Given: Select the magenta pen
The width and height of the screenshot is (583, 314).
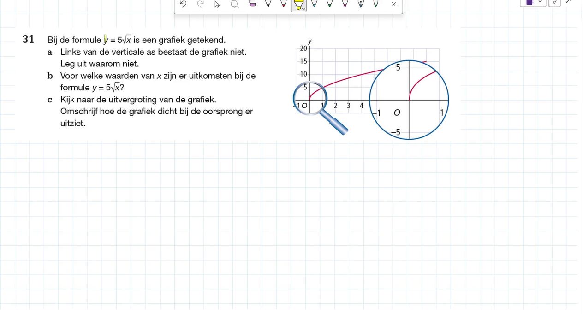Looking at the screenshot, I should coord(345,4).
